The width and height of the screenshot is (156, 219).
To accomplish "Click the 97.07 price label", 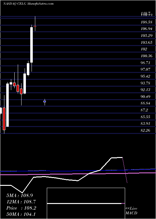I will pyautogui.click(x=145, y=69).
